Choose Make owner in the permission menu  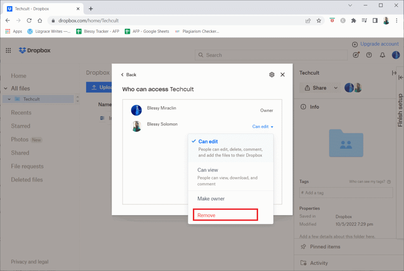[211, 198]
